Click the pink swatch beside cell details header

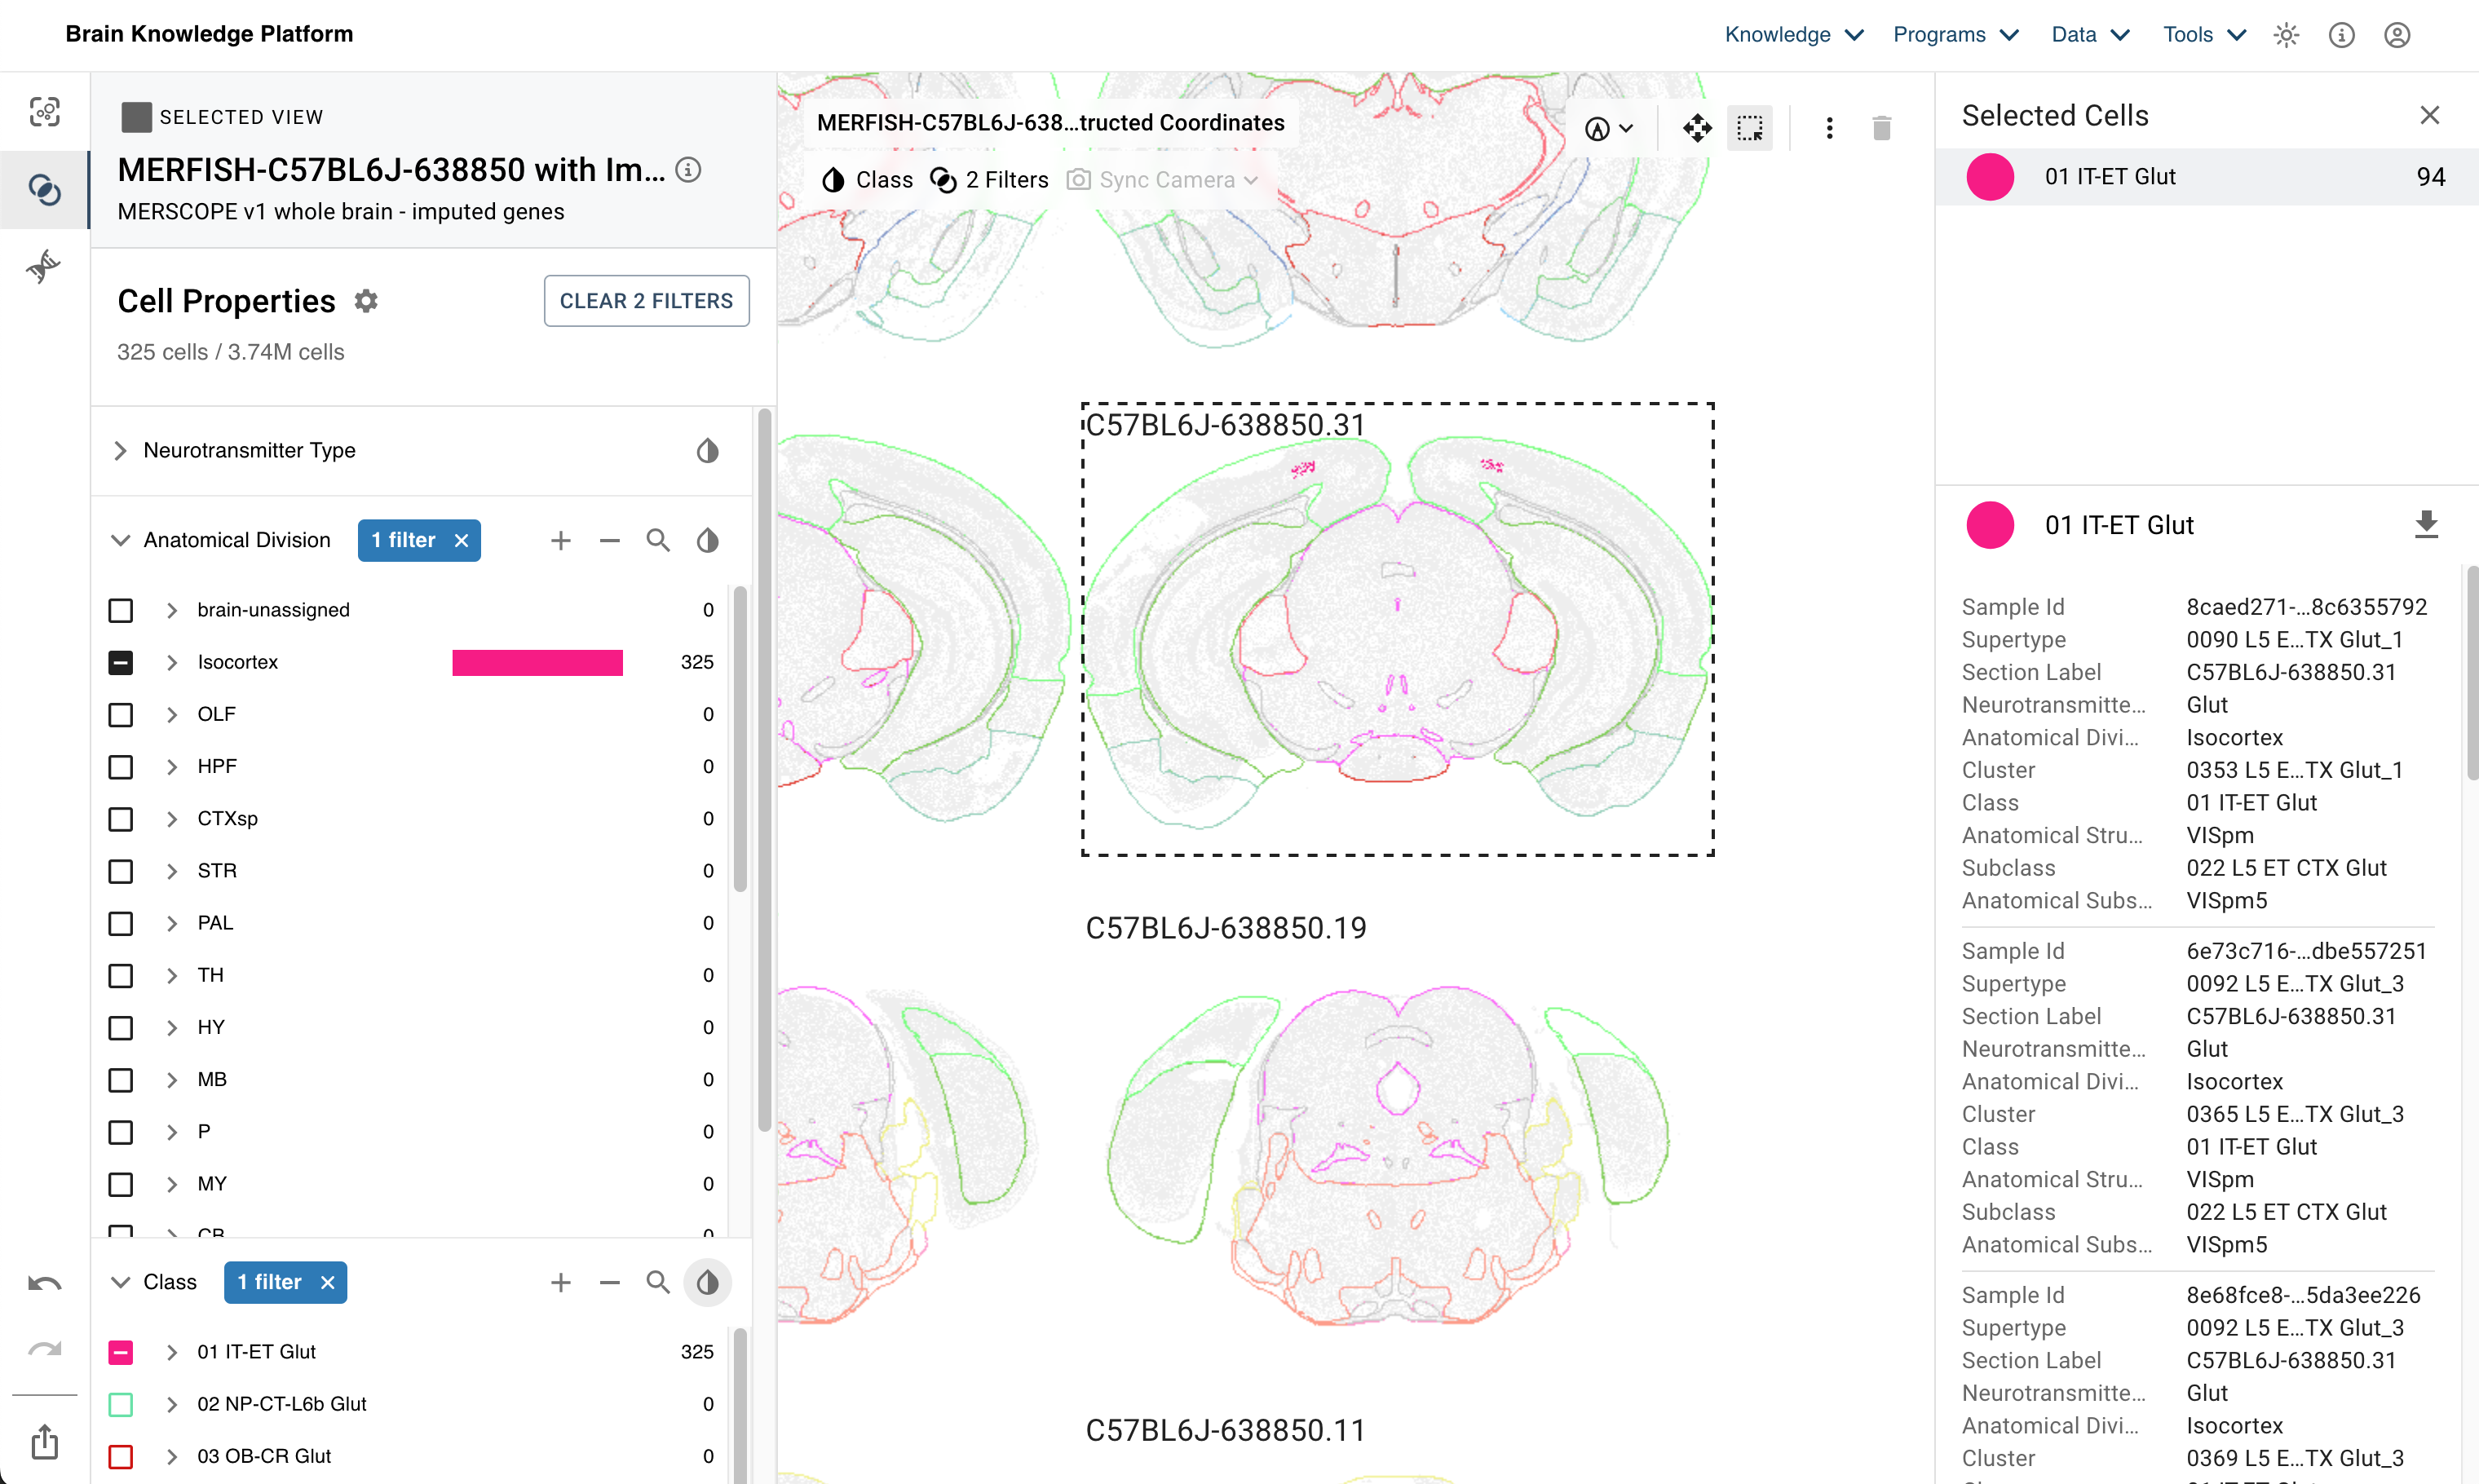coord(1989,525)
